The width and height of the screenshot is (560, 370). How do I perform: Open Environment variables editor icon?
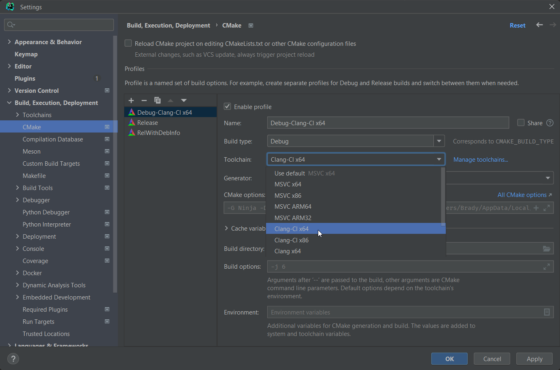[547, 312]
